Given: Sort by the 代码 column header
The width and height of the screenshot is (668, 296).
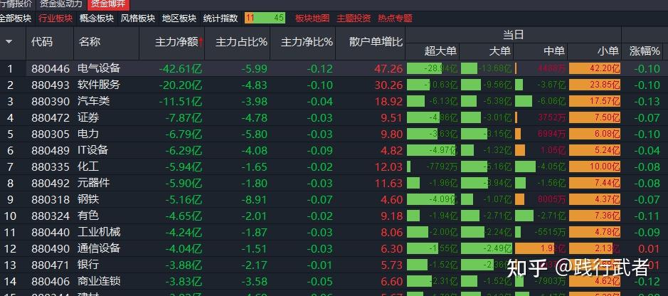Looking at the screenshot, I should (x=42, y=42).
